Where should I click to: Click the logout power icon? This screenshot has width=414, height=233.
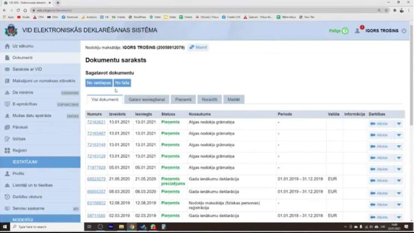coord(404,31)
